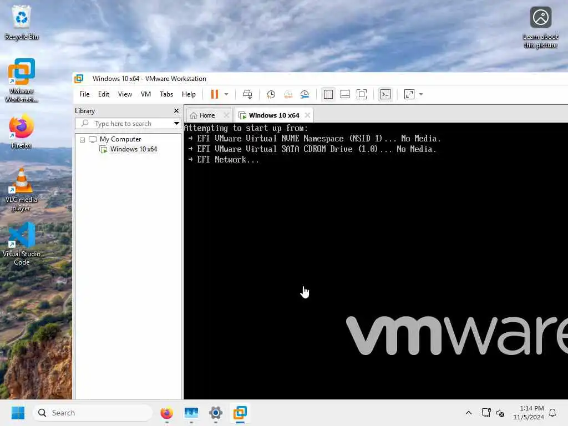
Task: Select My Computer in the library
Action: pos(120,139)
